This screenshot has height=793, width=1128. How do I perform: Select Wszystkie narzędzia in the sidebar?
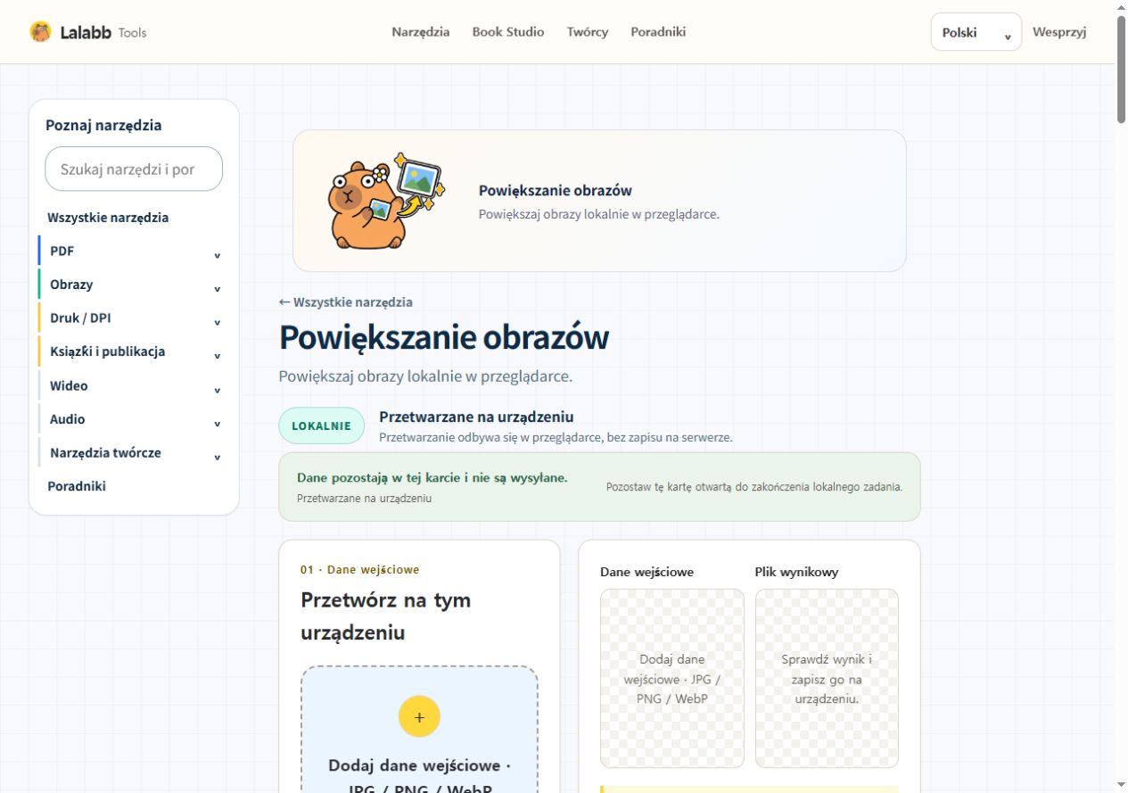[x=108, y=218]
